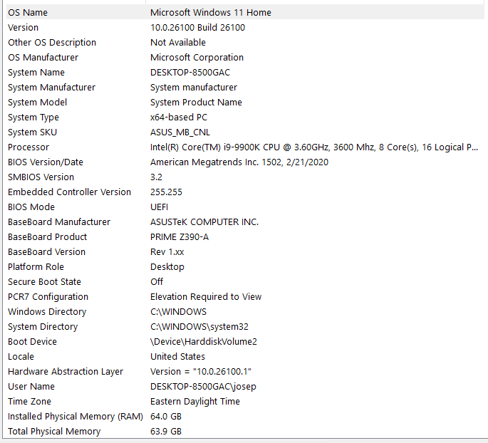The height and width of the screenshot is (443, 488).
Task: Click the value Rev 1.xx
Action: (x=167, y=251)
